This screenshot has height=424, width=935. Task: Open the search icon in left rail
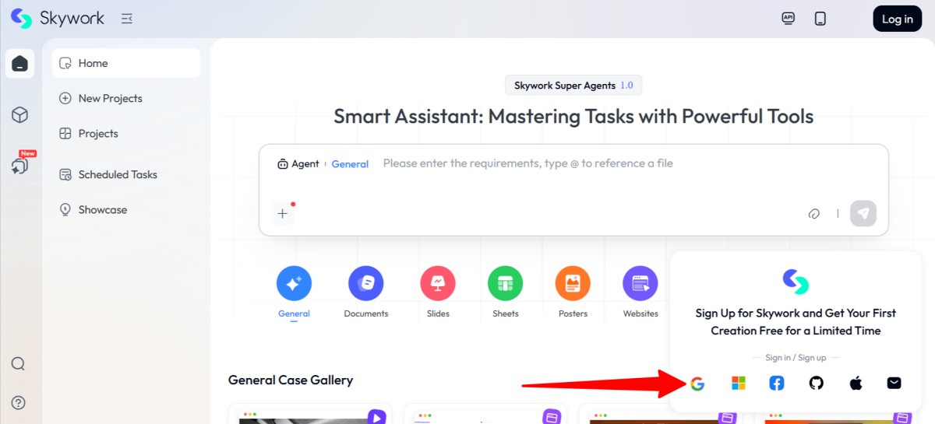19,364
